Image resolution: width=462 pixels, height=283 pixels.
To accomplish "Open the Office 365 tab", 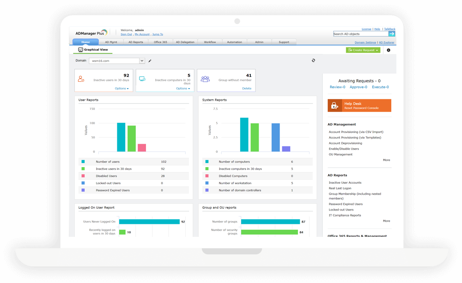I will coord(160,42).
